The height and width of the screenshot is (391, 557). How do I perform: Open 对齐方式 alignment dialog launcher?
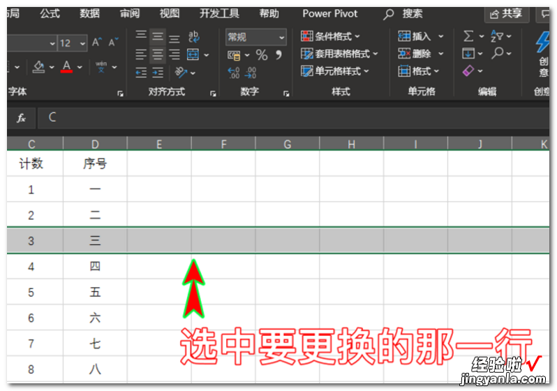point(213,94)
